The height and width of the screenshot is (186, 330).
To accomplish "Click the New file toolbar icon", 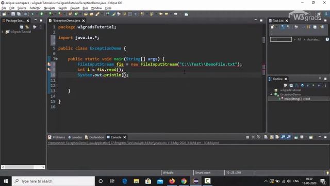I will 4,14.
